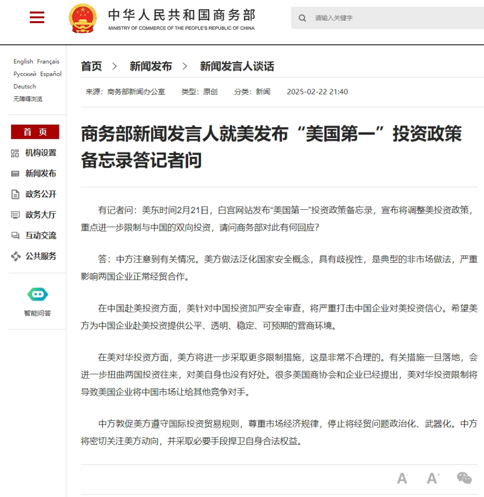Click the national emblem ministry logo
484x497 pixels.
coord(82,18)
